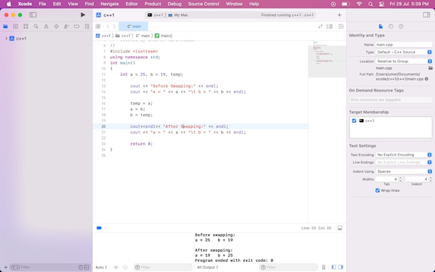Open the Product menu
This screenshot has height=272, width=435.
point(153,4)
